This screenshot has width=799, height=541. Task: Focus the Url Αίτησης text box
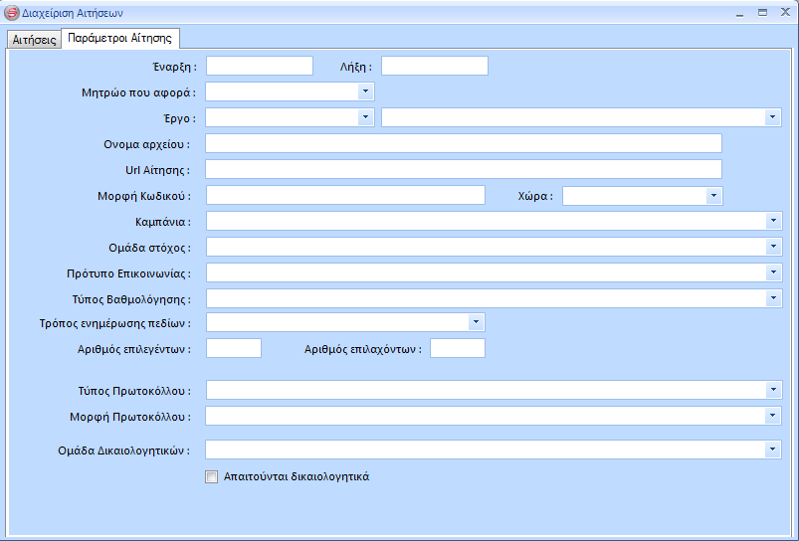tap(463, 169)
